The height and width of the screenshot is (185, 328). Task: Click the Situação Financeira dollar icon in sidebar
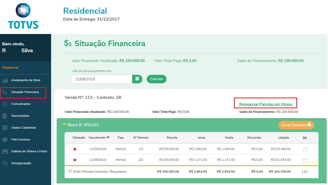point(5,92)
